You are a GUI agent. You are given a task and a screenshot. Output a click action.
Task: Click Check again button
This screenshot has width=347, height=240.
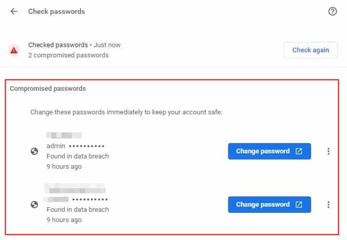coord(311,50)
